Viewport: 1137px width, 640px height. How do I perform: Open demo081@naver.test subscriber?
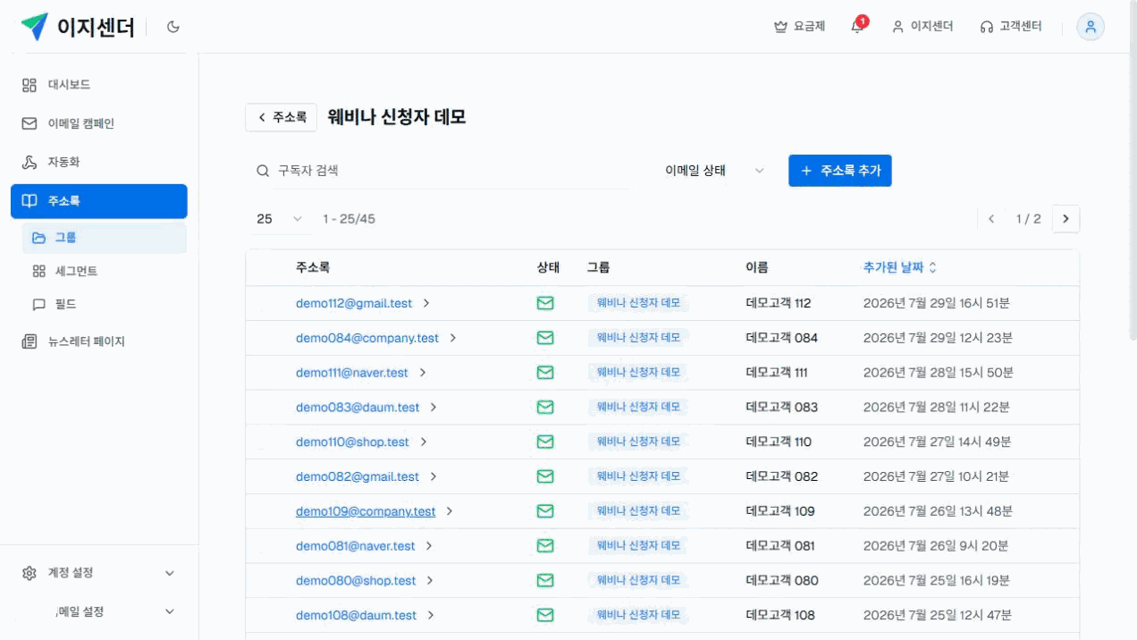click(x=356, y=546)
